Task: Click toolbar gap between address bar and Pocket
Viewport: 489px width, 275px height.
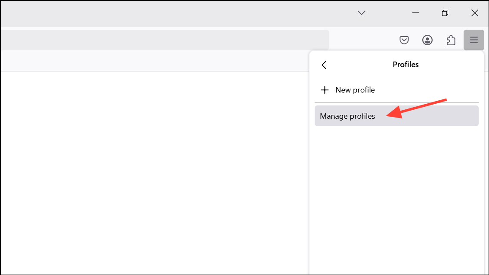Action: tap(362, 40)
